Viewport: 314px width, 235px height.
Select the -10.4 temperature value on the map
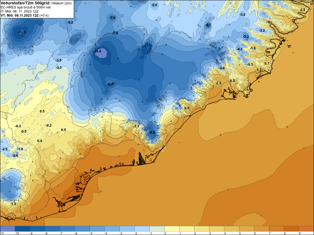pos(97,51)
